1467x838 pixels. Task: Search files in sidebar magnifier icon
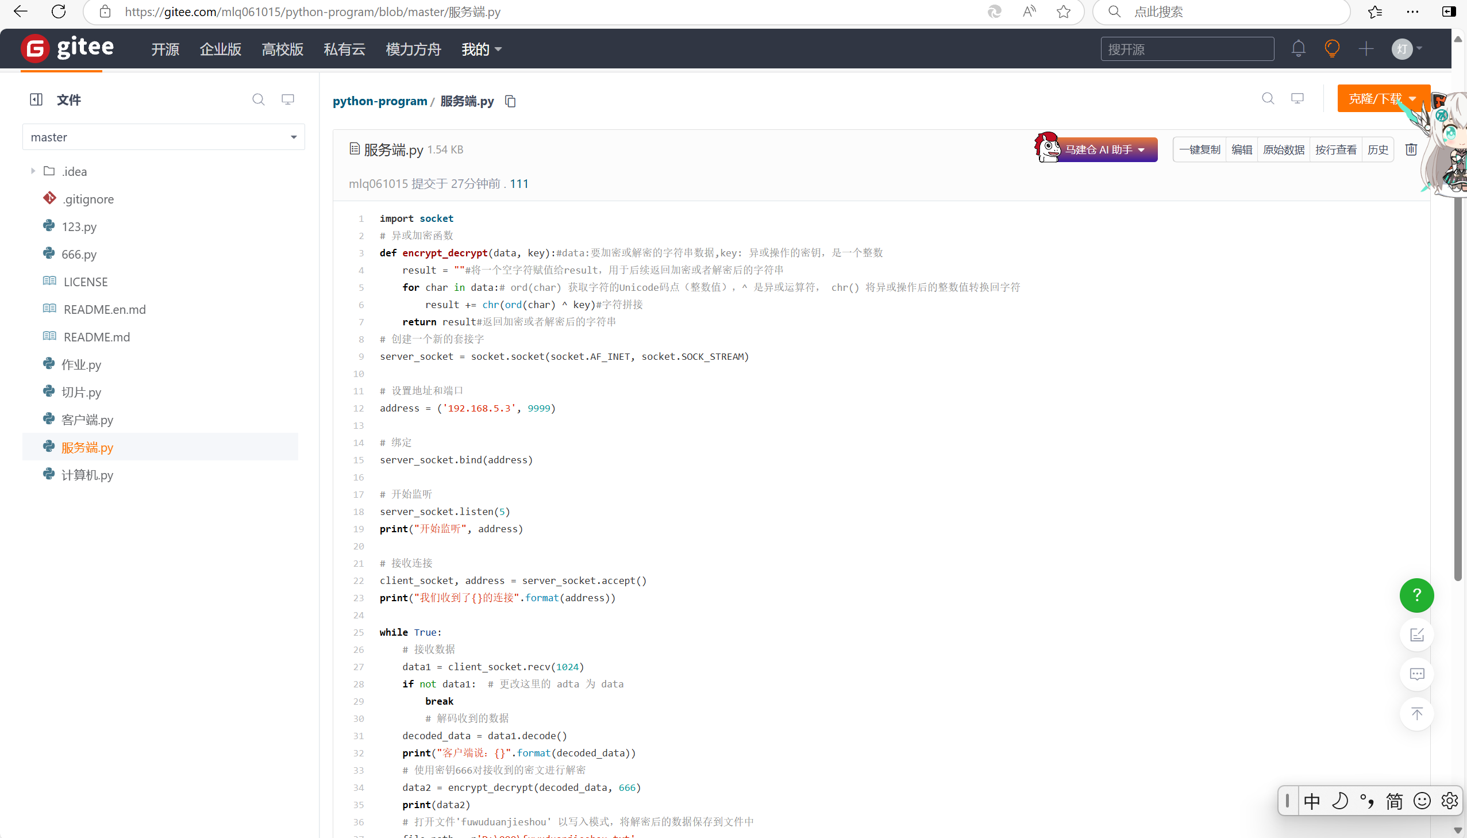(x=259, y=99)
